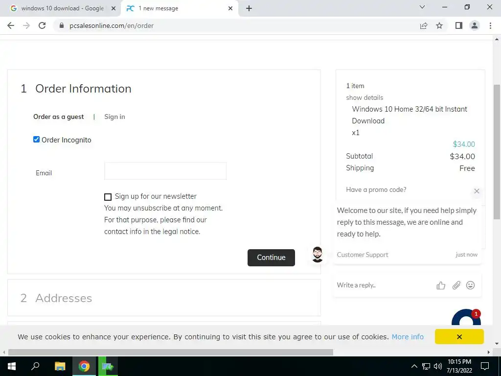Focus the Email input field
Screen dimensions: 501x376
click(x=165, y=171)
